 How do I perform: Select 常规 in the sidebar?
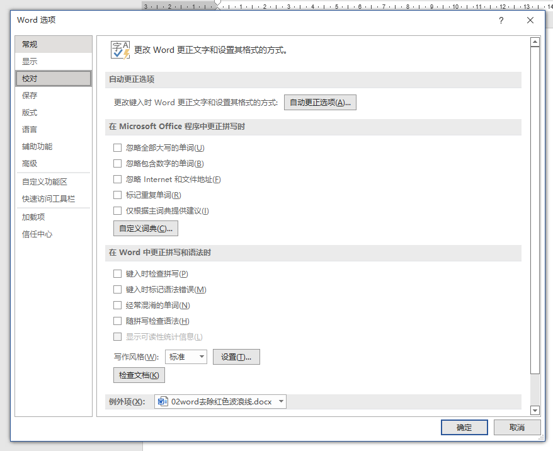click(x=54, y=45)
